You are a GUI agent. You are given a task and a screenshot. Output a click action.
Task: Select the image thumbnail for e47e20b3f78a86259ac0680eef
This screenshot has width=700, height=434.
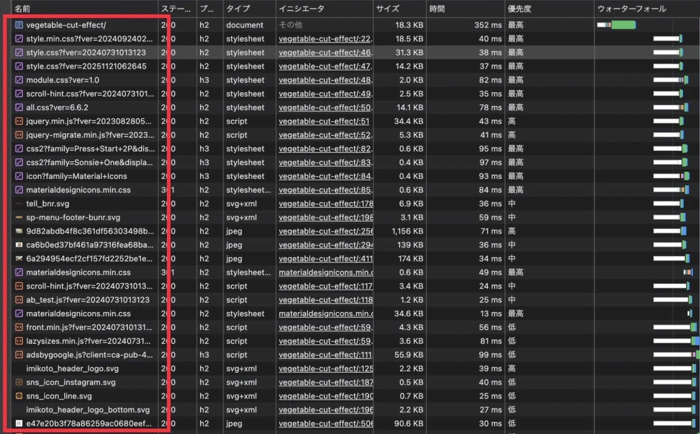pyautogui.click(x=19, y=423)
